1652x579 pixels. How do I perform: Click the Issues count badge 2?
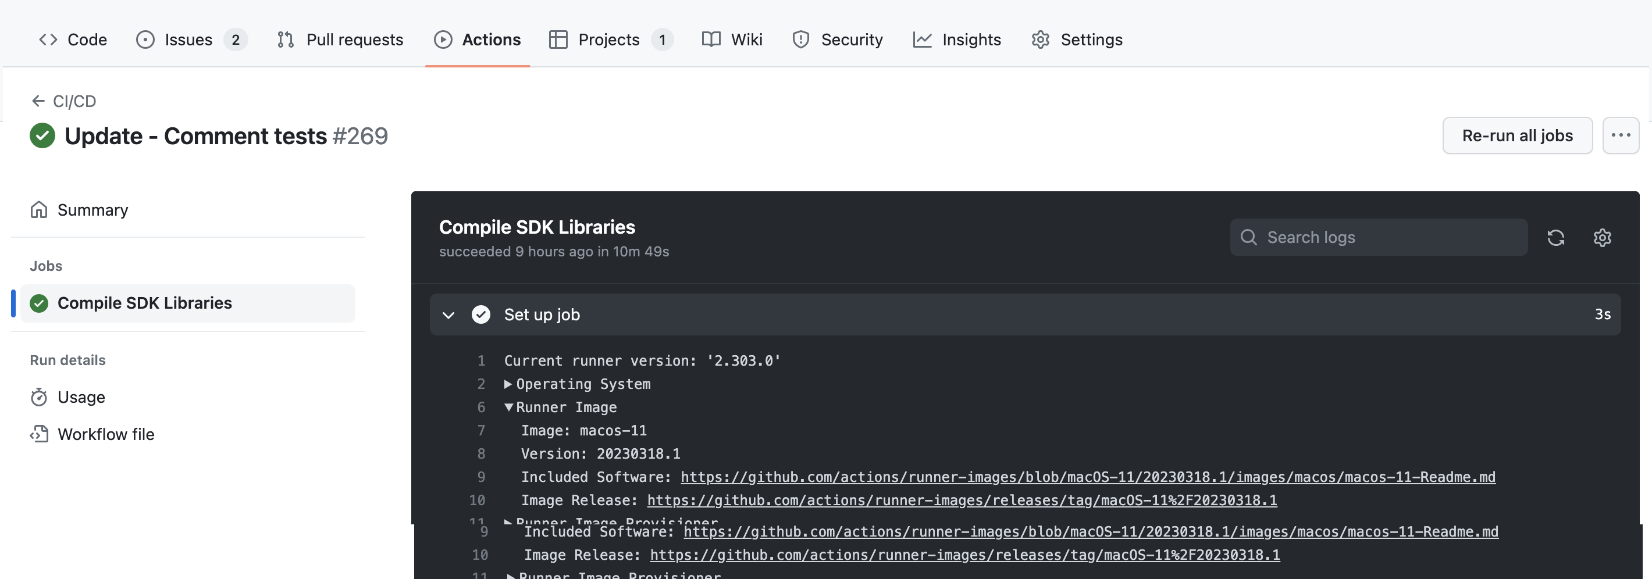(x=236, y=40)
